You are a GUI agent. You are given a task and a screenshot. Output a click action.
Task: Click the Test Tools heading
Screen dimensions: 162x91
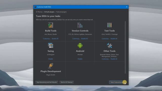coord(109,31)
